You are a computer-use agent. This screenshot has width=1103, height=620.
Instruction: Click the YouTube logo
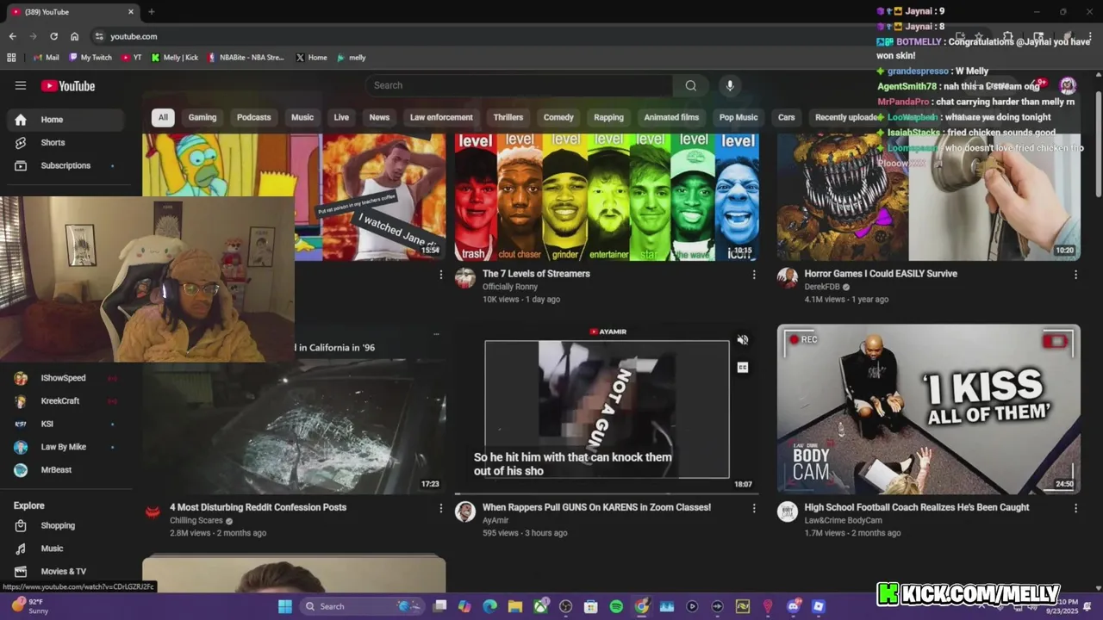[67, 85]
